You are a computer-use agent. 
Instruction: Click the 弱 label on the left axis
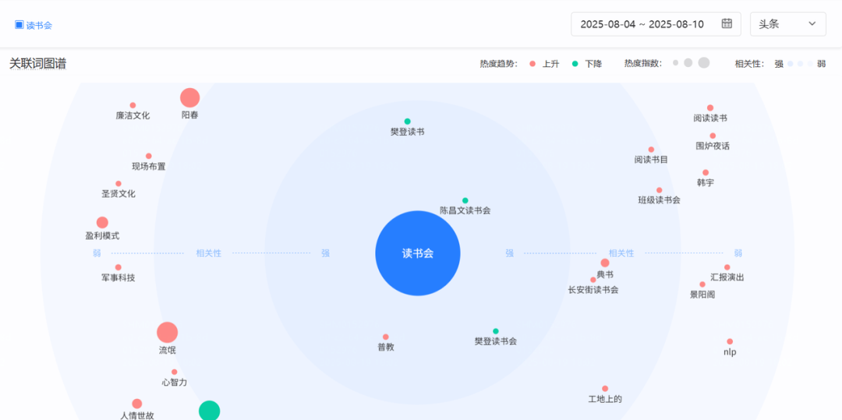tap(97, 253)
